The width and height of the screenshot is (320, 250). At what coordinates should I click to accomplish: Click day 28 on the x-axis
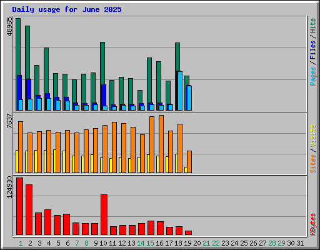click(x=272, y=243)
